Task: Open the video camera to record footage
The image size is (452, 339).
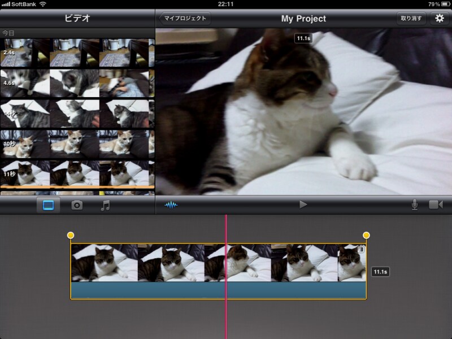Action: (436, 205)
